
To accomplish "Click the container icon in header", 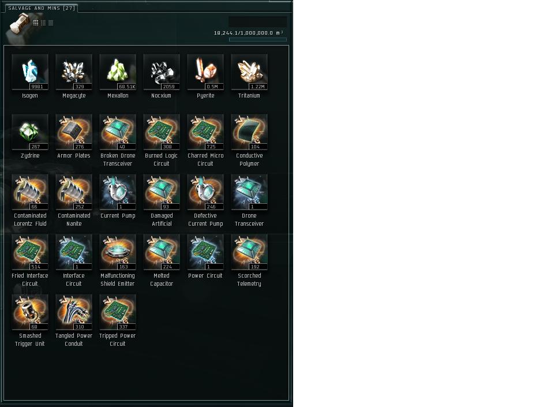I will click(x=20, y=24).
